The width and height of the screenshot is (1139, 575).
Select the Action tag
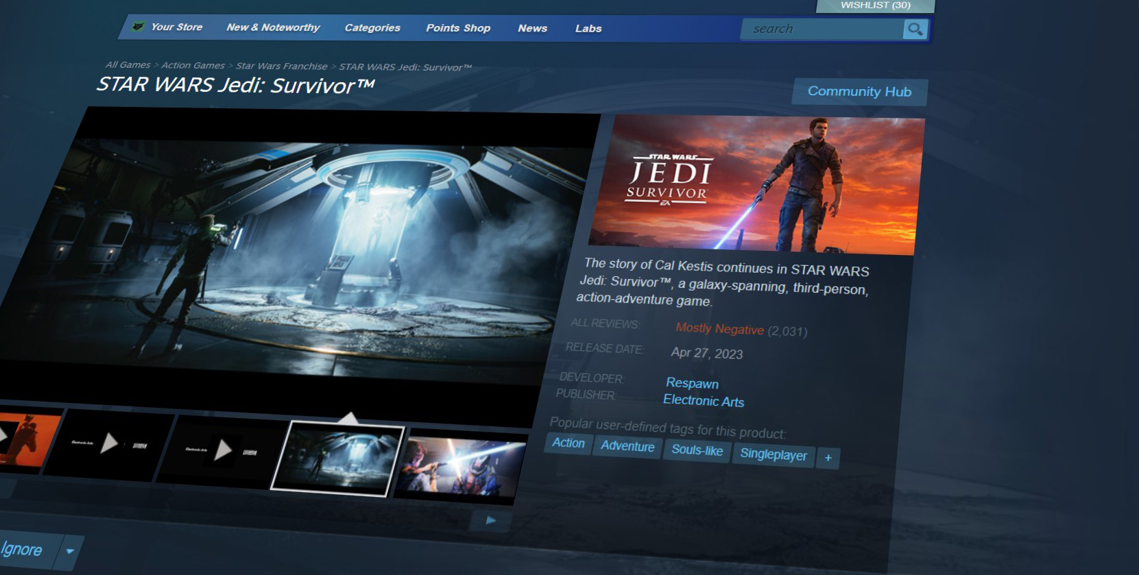(568, 443)
